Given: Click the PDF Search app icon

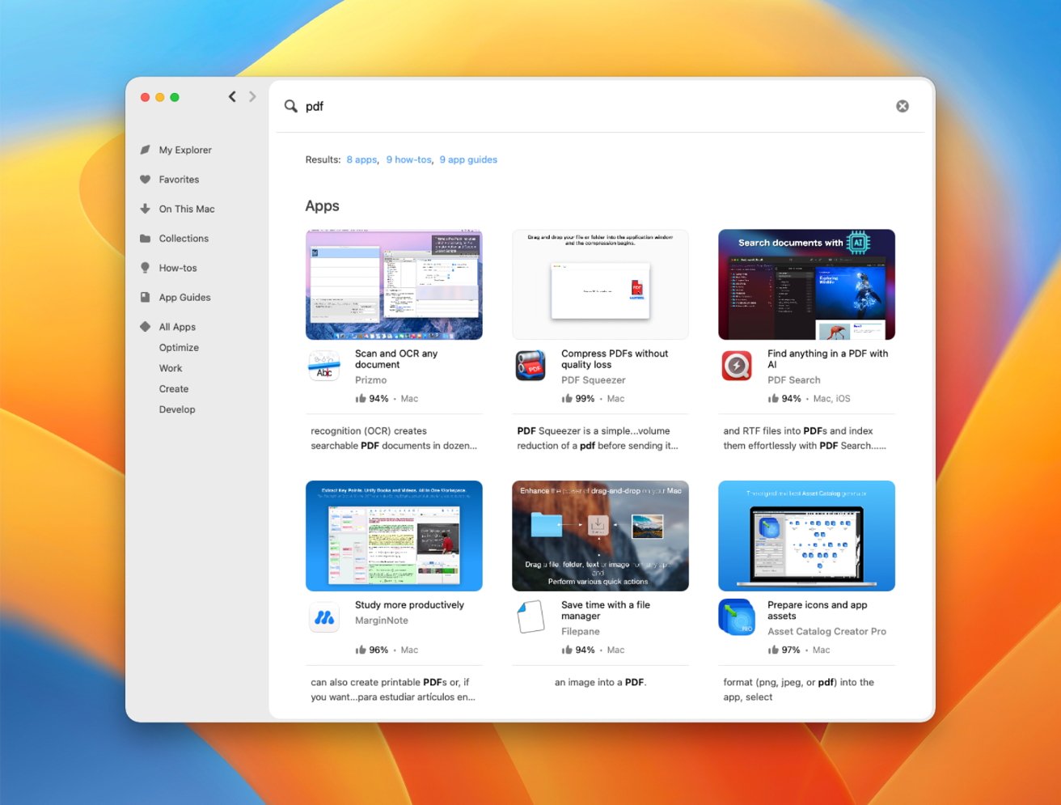Looking at the screenshot, I should (x=737, y=366).
